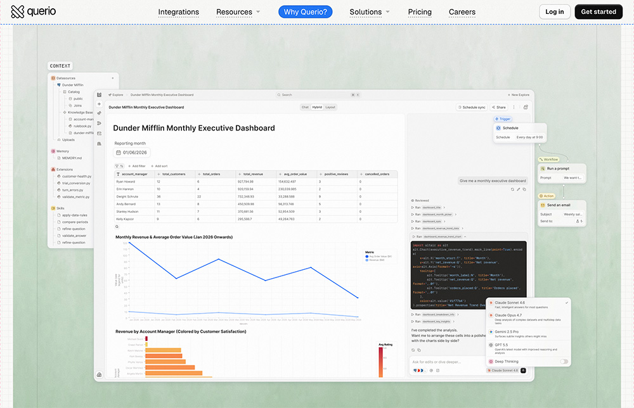Click the filter funnel icon above the table

click(117, 166)
